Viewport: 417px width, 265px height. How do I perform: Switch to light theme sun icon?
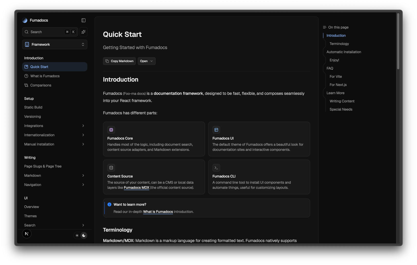coord(77,235)
